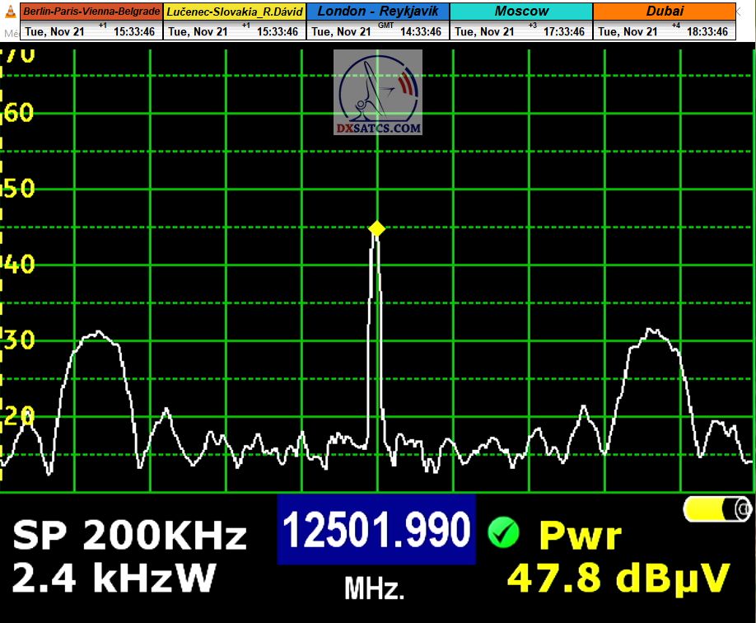Click the 47.8 dBµV power reading
Viewport: 756px width, 623px height.
tap(618, 577)
